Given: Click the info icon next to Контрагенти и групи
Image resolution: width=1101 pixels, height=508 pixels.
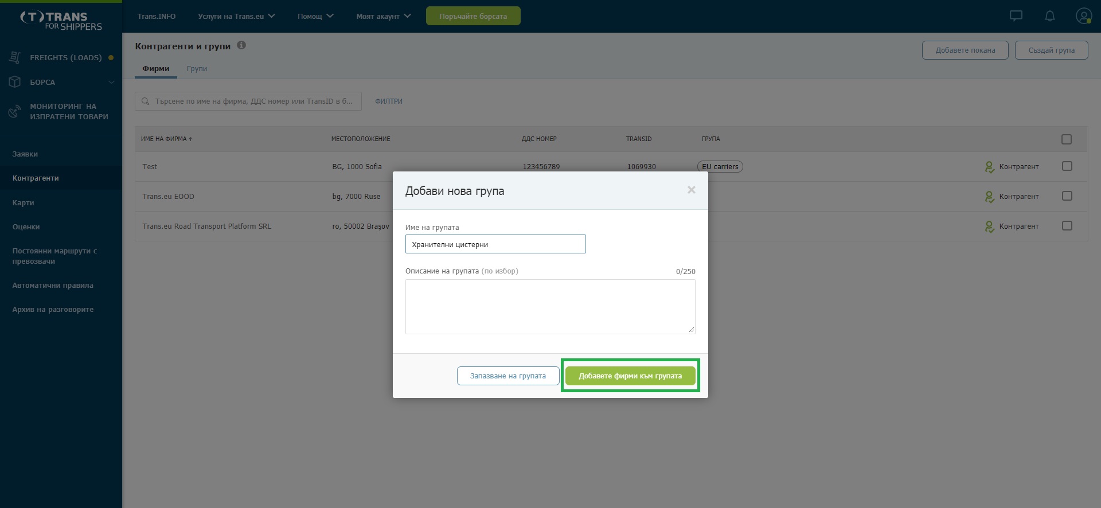Looking at the screenshot, I should pyautogui.click(x=241, y=45).
